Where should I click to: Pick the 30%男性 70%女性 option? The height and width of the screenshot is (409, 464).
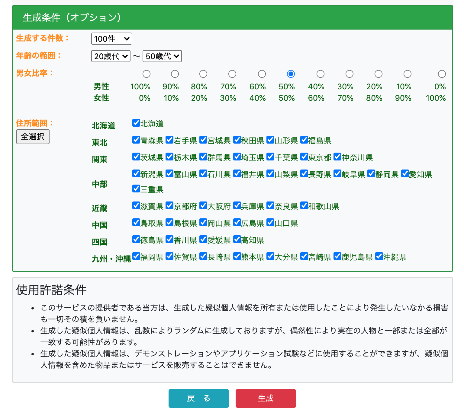pyautogui.click(x=349, y=74)
